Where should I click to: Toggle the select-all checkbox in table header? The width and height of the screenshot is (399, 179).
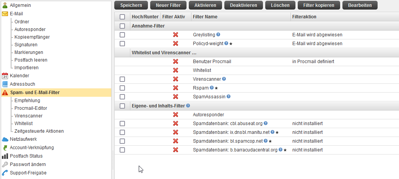tap(122, 17)
